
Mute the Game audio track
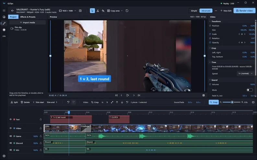[x=11, y=136]
